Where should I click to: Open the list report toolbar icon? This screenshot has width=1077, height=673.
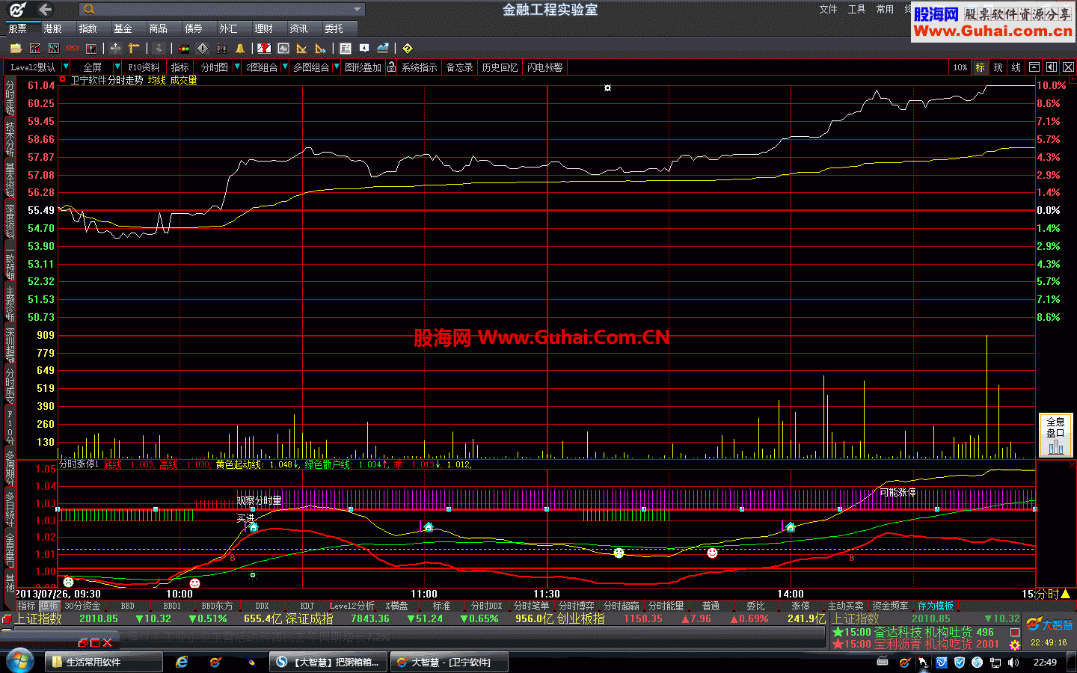click(x=346, y=49)
